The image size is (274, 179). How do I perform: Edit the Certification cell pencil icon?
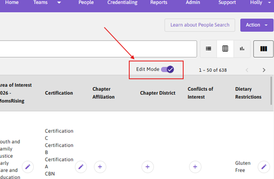(81, 167)
